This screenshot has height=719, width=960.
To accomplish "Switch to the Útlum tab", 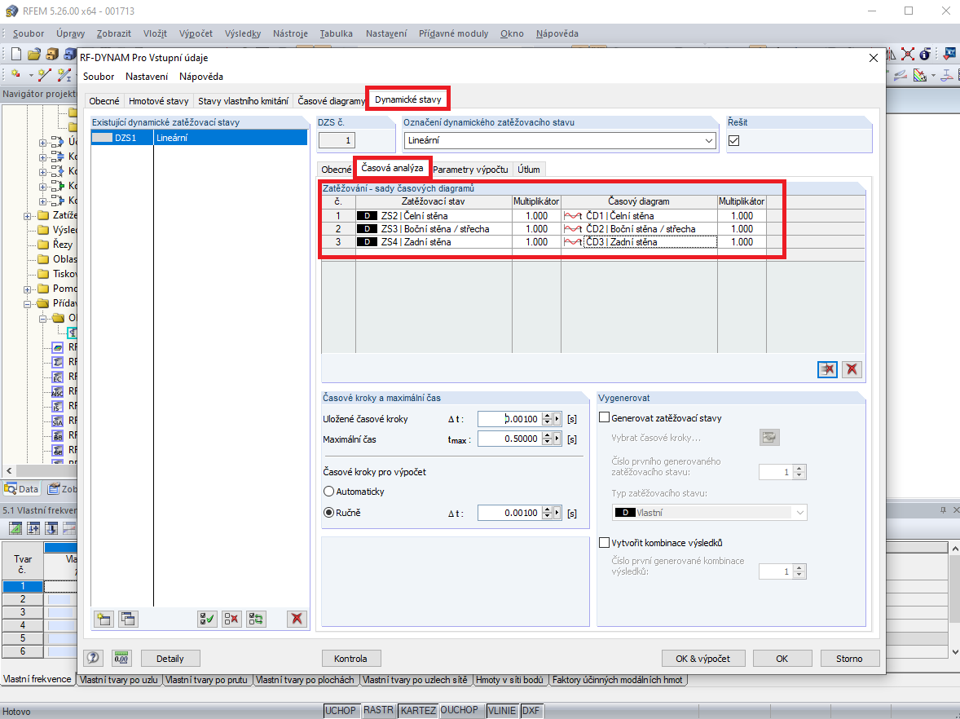I will (x=528, y=170).
